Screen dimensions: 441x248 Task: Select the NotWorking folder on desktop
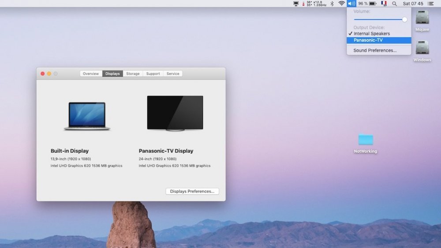(x=366, y=140)
